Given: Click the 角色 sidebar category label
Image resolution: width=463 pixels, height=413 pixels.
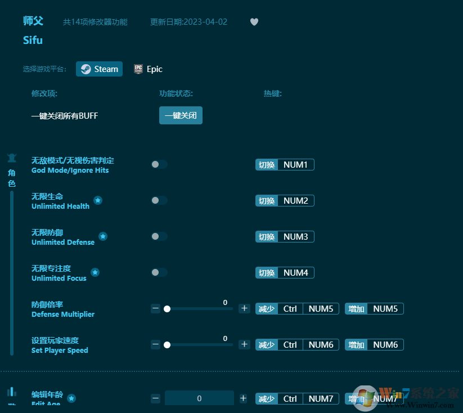Looking at the screenshot, I should [x=12, y=178].
